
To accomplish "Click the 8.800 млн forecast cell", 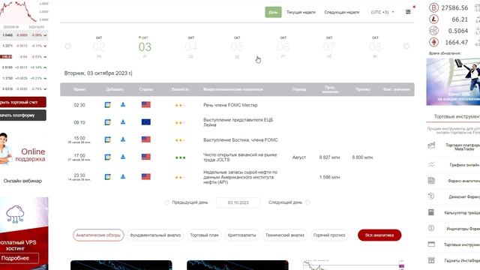I will coord(362,157).
